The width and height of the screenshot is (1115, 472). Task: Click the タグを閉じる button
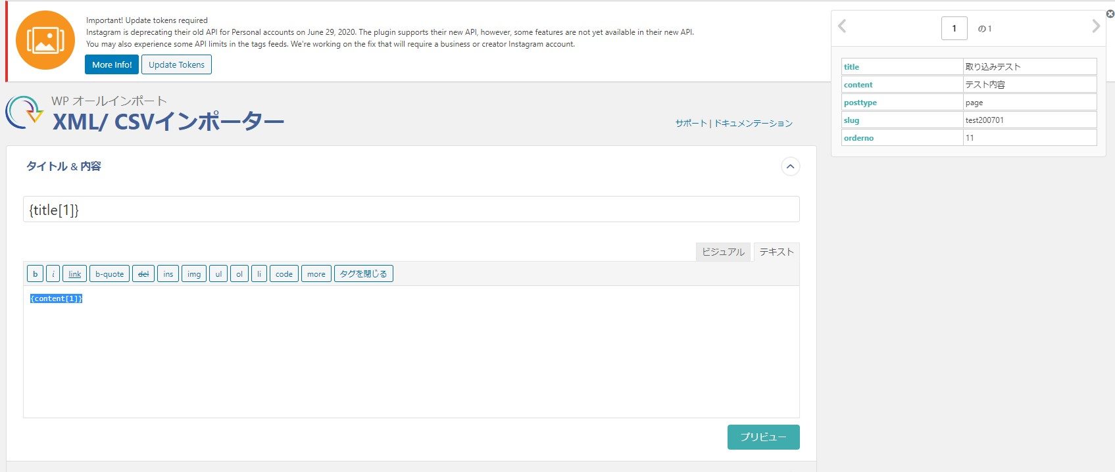(x=364, y=273)
